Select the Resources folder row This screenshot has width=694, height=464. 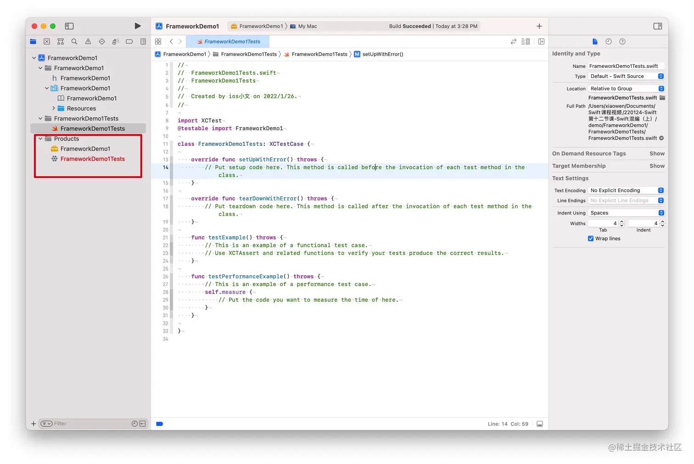88,108
